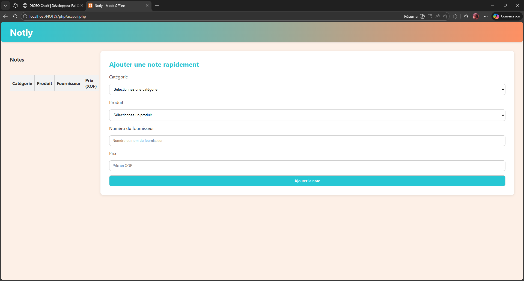The height and width of the screenshot is (281, 524).
Task: Click the Ajouter une note rapidement heading
Action: (154, 65)
